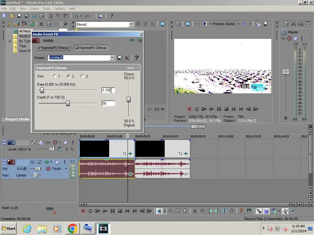Click the Remove selected media X icon in Project Media
Image resolution: width=314 pixels, height=235 pixels.
(41, 24)
